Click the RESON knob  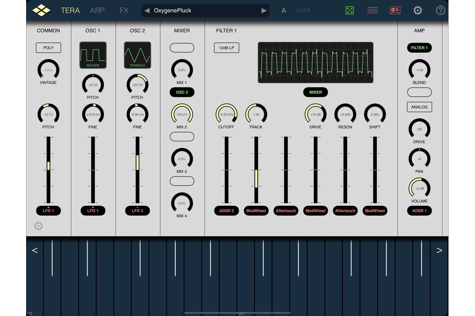[345, 114]
